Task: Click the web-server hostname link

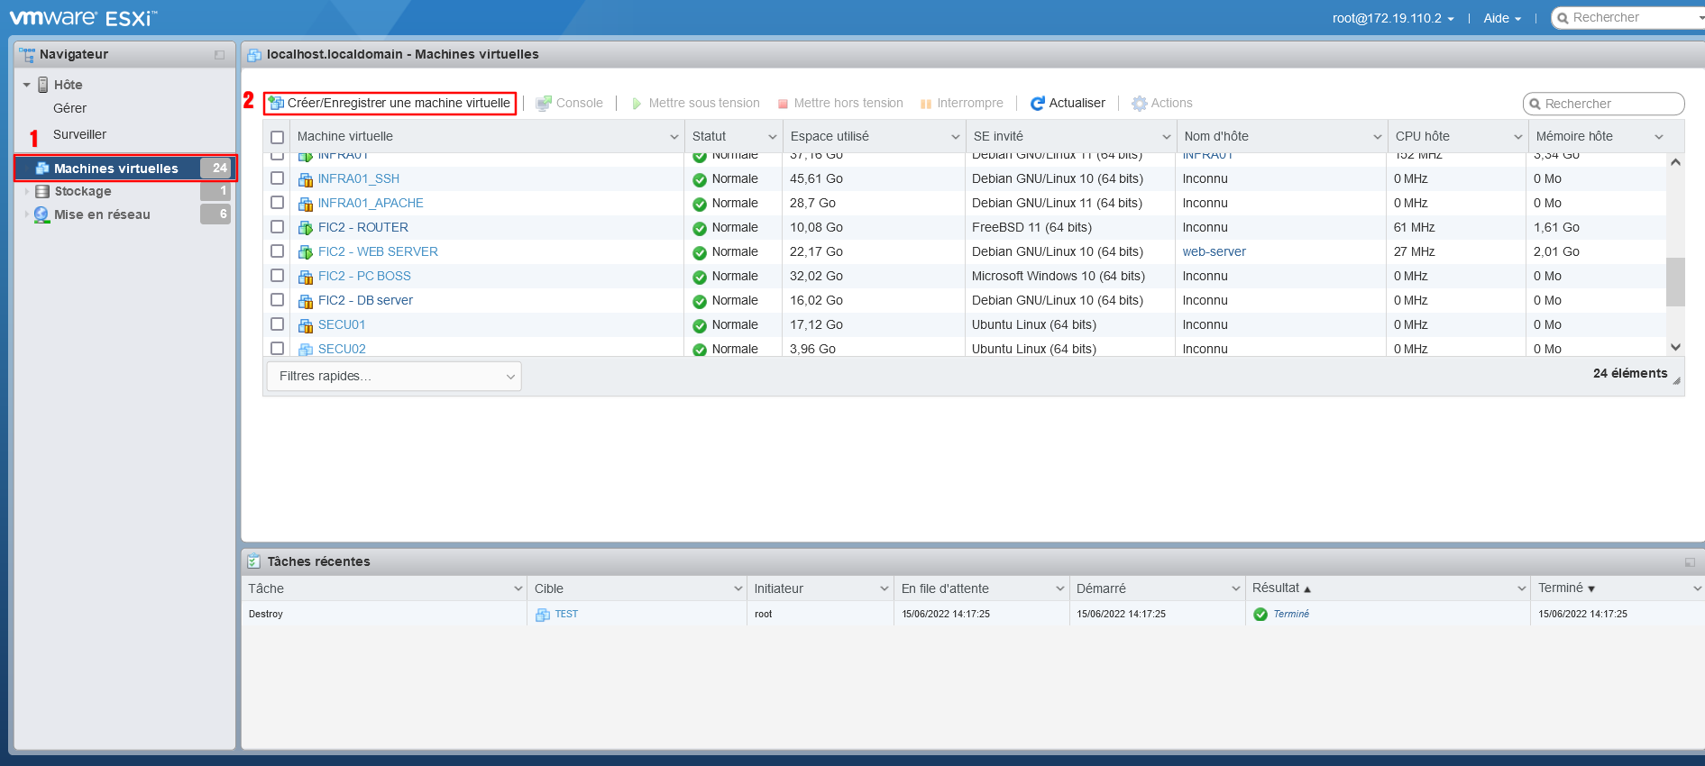Action: click(1214, 251)
